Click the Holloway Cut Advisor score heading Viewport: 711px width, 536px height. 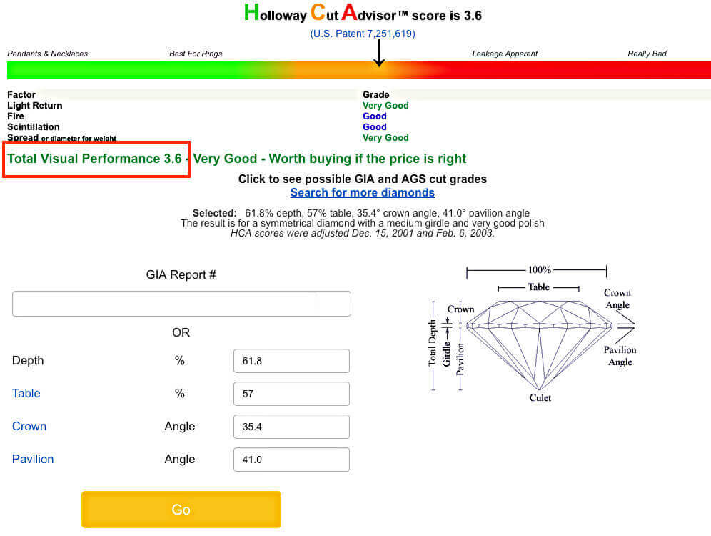pyautogui.click(x=363, y=13)
